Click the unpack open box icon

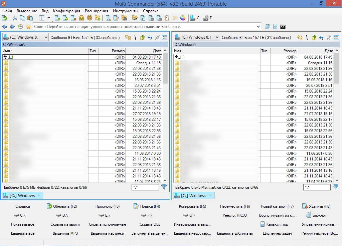point(90,18)
